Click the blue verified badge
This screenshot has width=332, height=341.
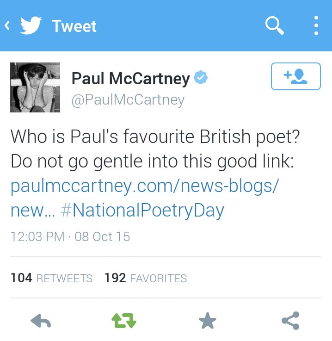(201, 79)
